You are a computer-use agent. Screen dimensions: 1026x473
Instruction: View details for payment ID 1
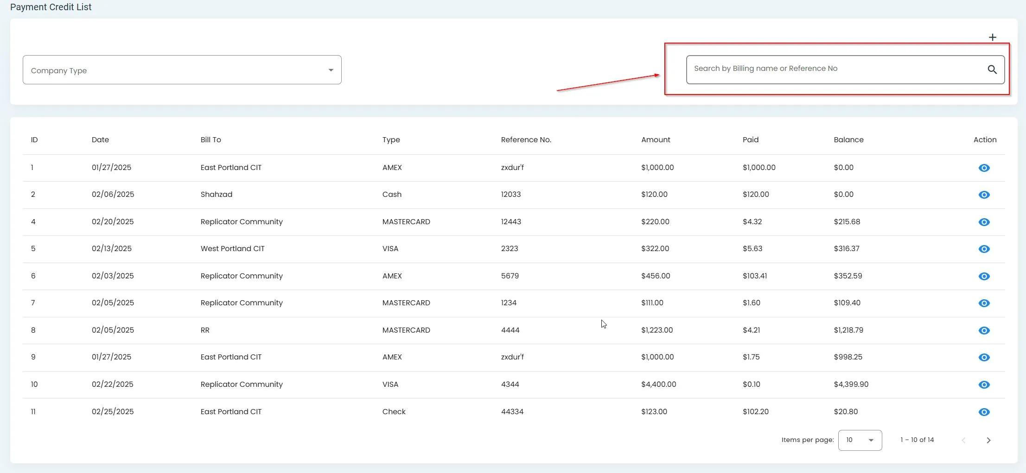pos(984,168)
